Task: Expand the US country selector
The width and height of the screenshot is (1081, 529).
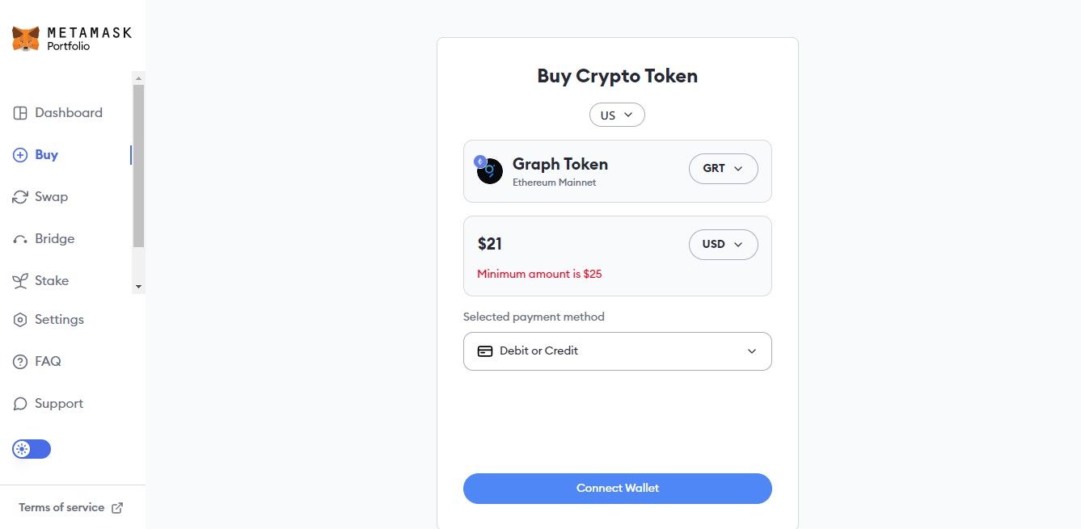Action: click(617, 114)
